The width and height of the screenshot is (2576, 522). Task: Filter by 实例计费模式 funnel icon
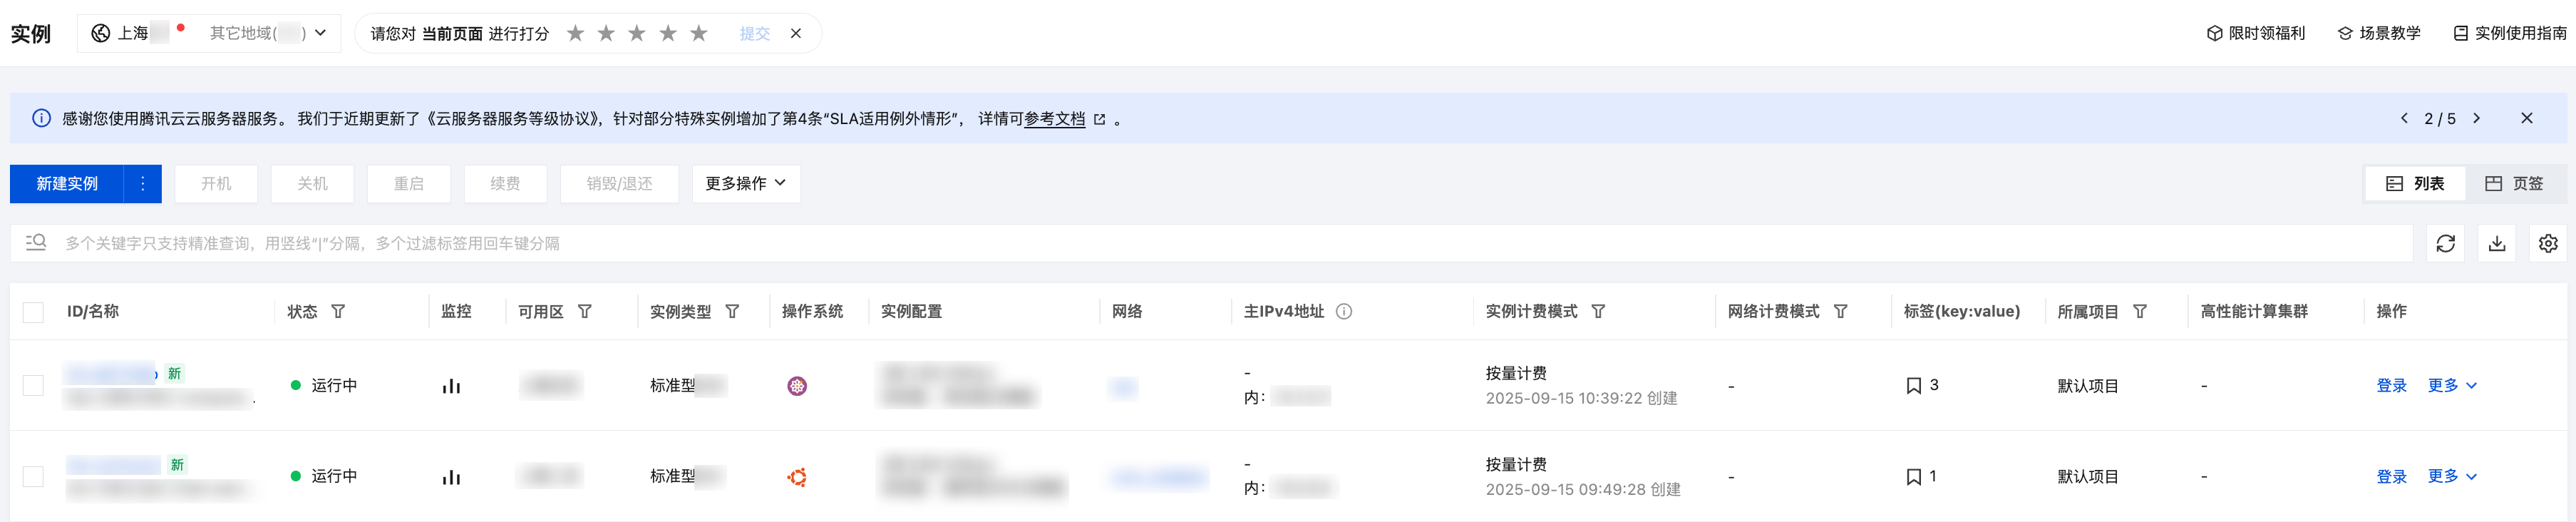coord(1598,312)
